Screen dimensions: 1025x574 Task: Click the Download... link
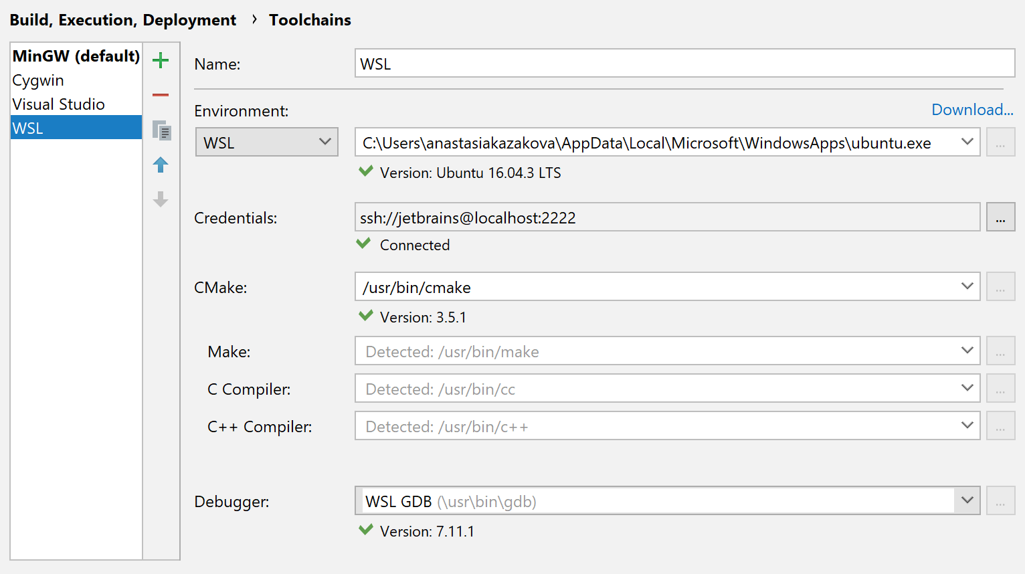pos(972,110)
